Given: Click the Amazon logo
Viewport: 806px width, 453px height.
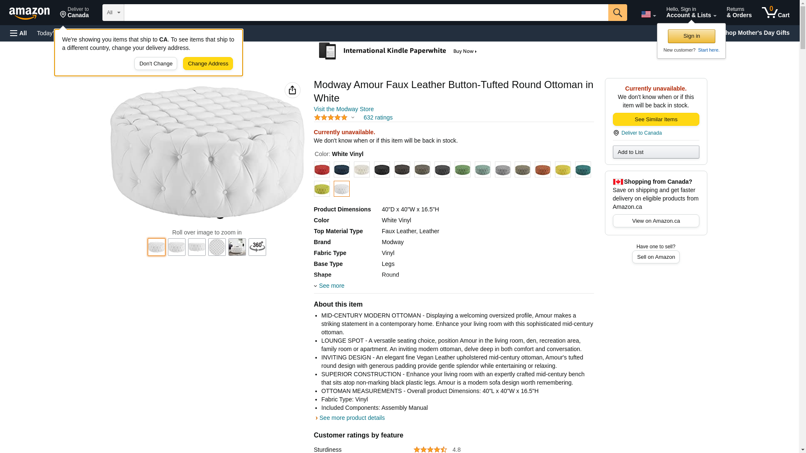Looking at the screenshot, I should click(x=29, y=13).
